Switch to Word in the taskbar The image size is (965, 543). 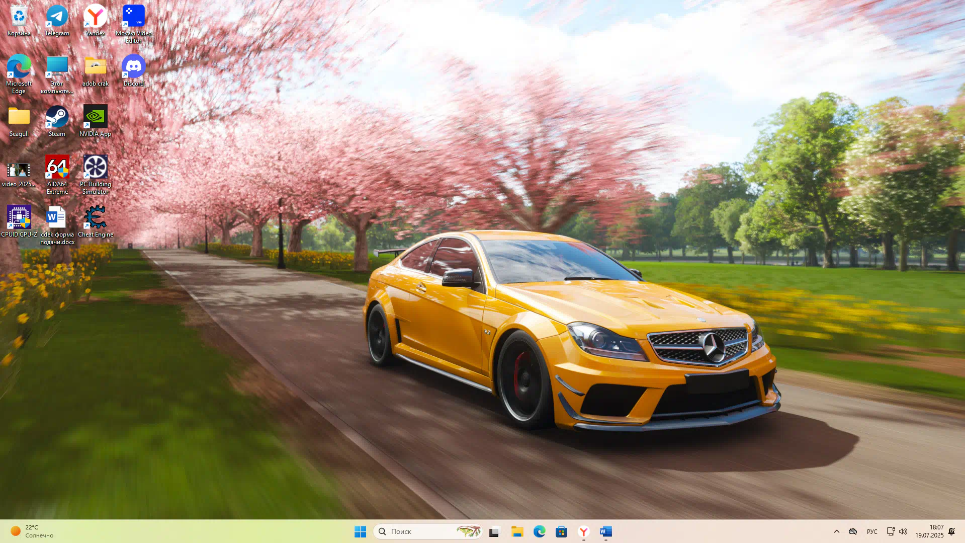606,531
